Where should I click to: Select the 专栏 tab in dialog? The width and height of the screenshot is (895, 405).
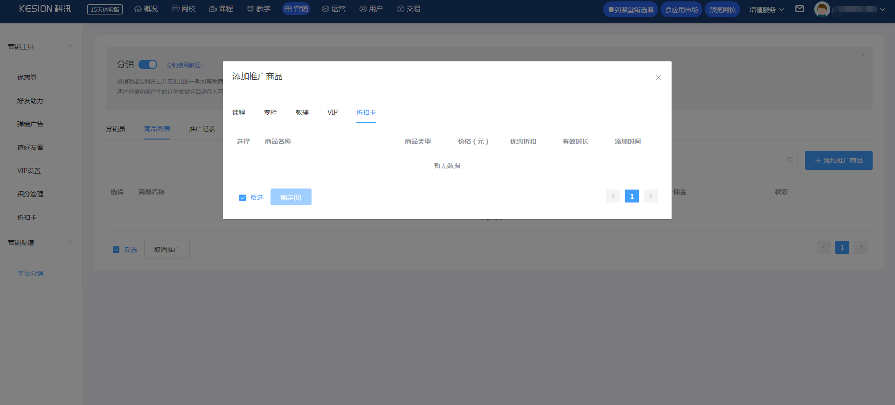270,112
